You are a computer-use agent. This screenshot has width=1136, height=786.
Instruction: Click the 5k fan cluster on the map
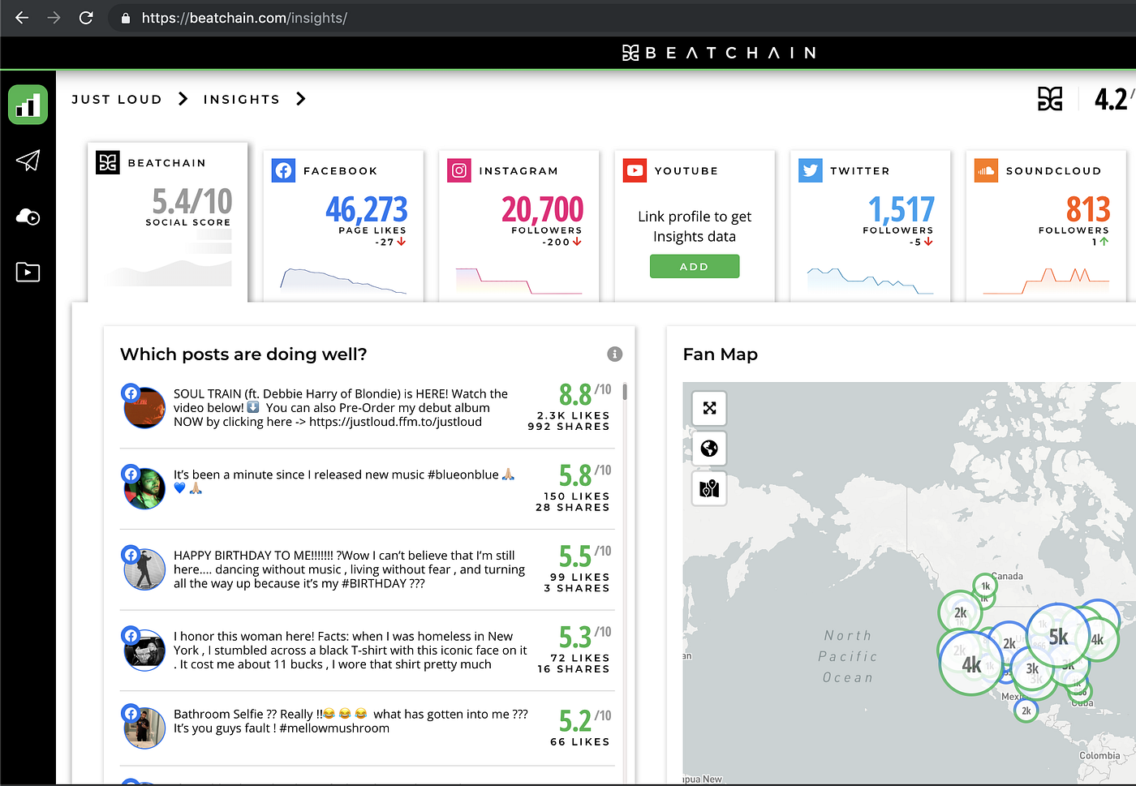[1059, 636]
